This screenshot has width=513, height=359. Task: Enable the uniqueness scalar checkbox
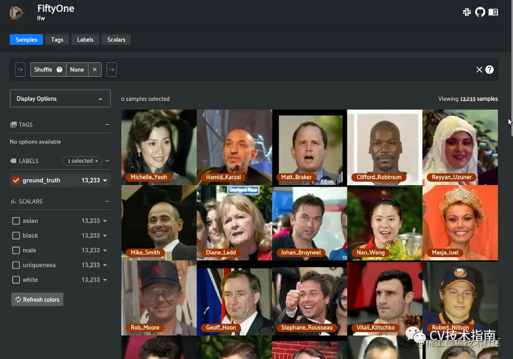[x=15, y=265]
